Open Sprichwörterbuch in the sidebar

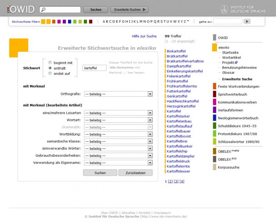[232, 94]
